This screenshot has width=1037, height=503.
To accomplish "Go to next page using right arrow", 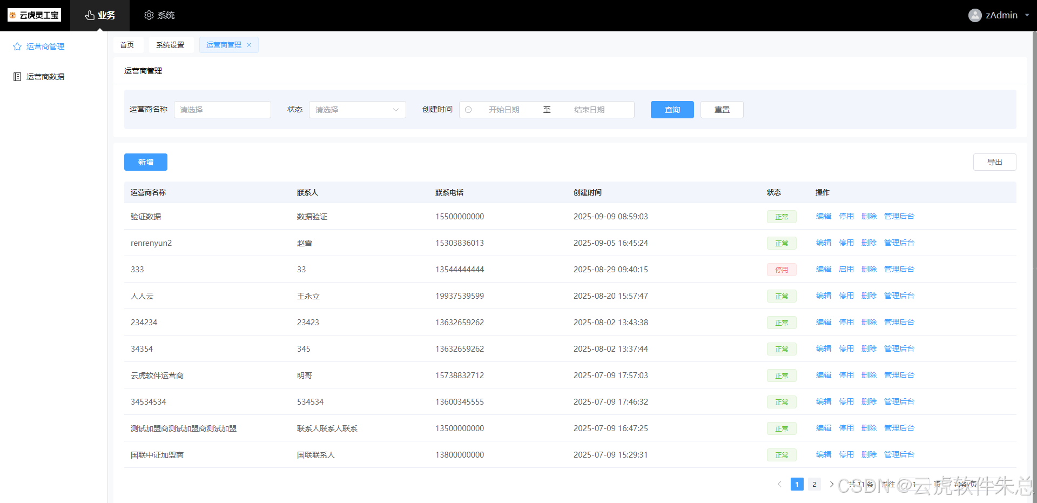I will (832, 484).
